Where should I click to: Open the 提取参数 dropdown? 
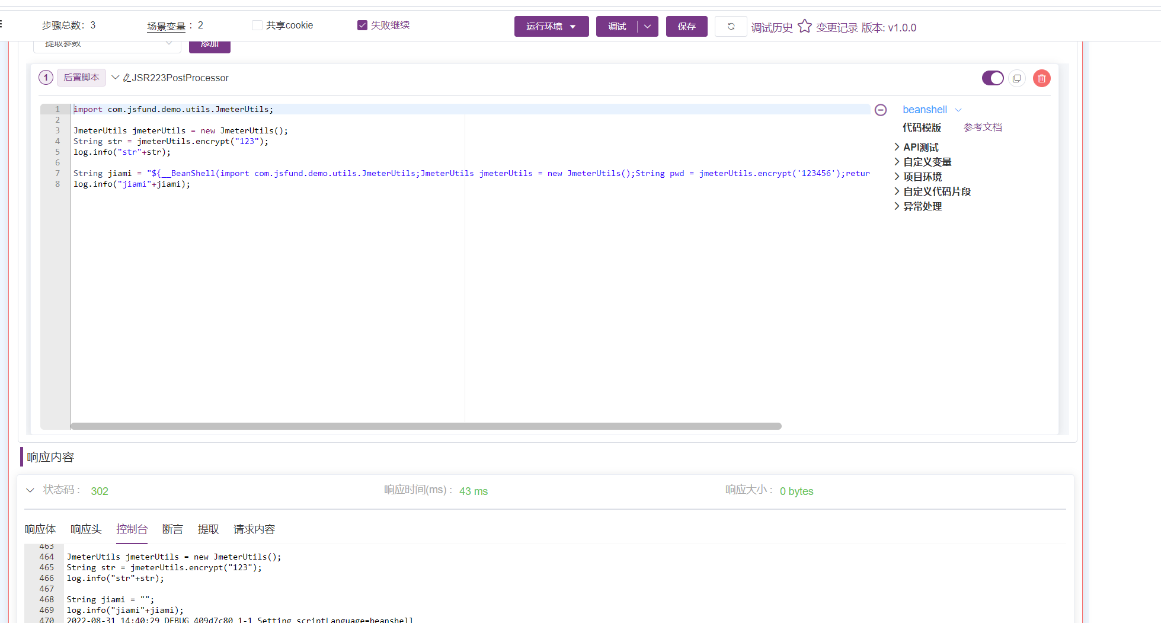[107, 43]
